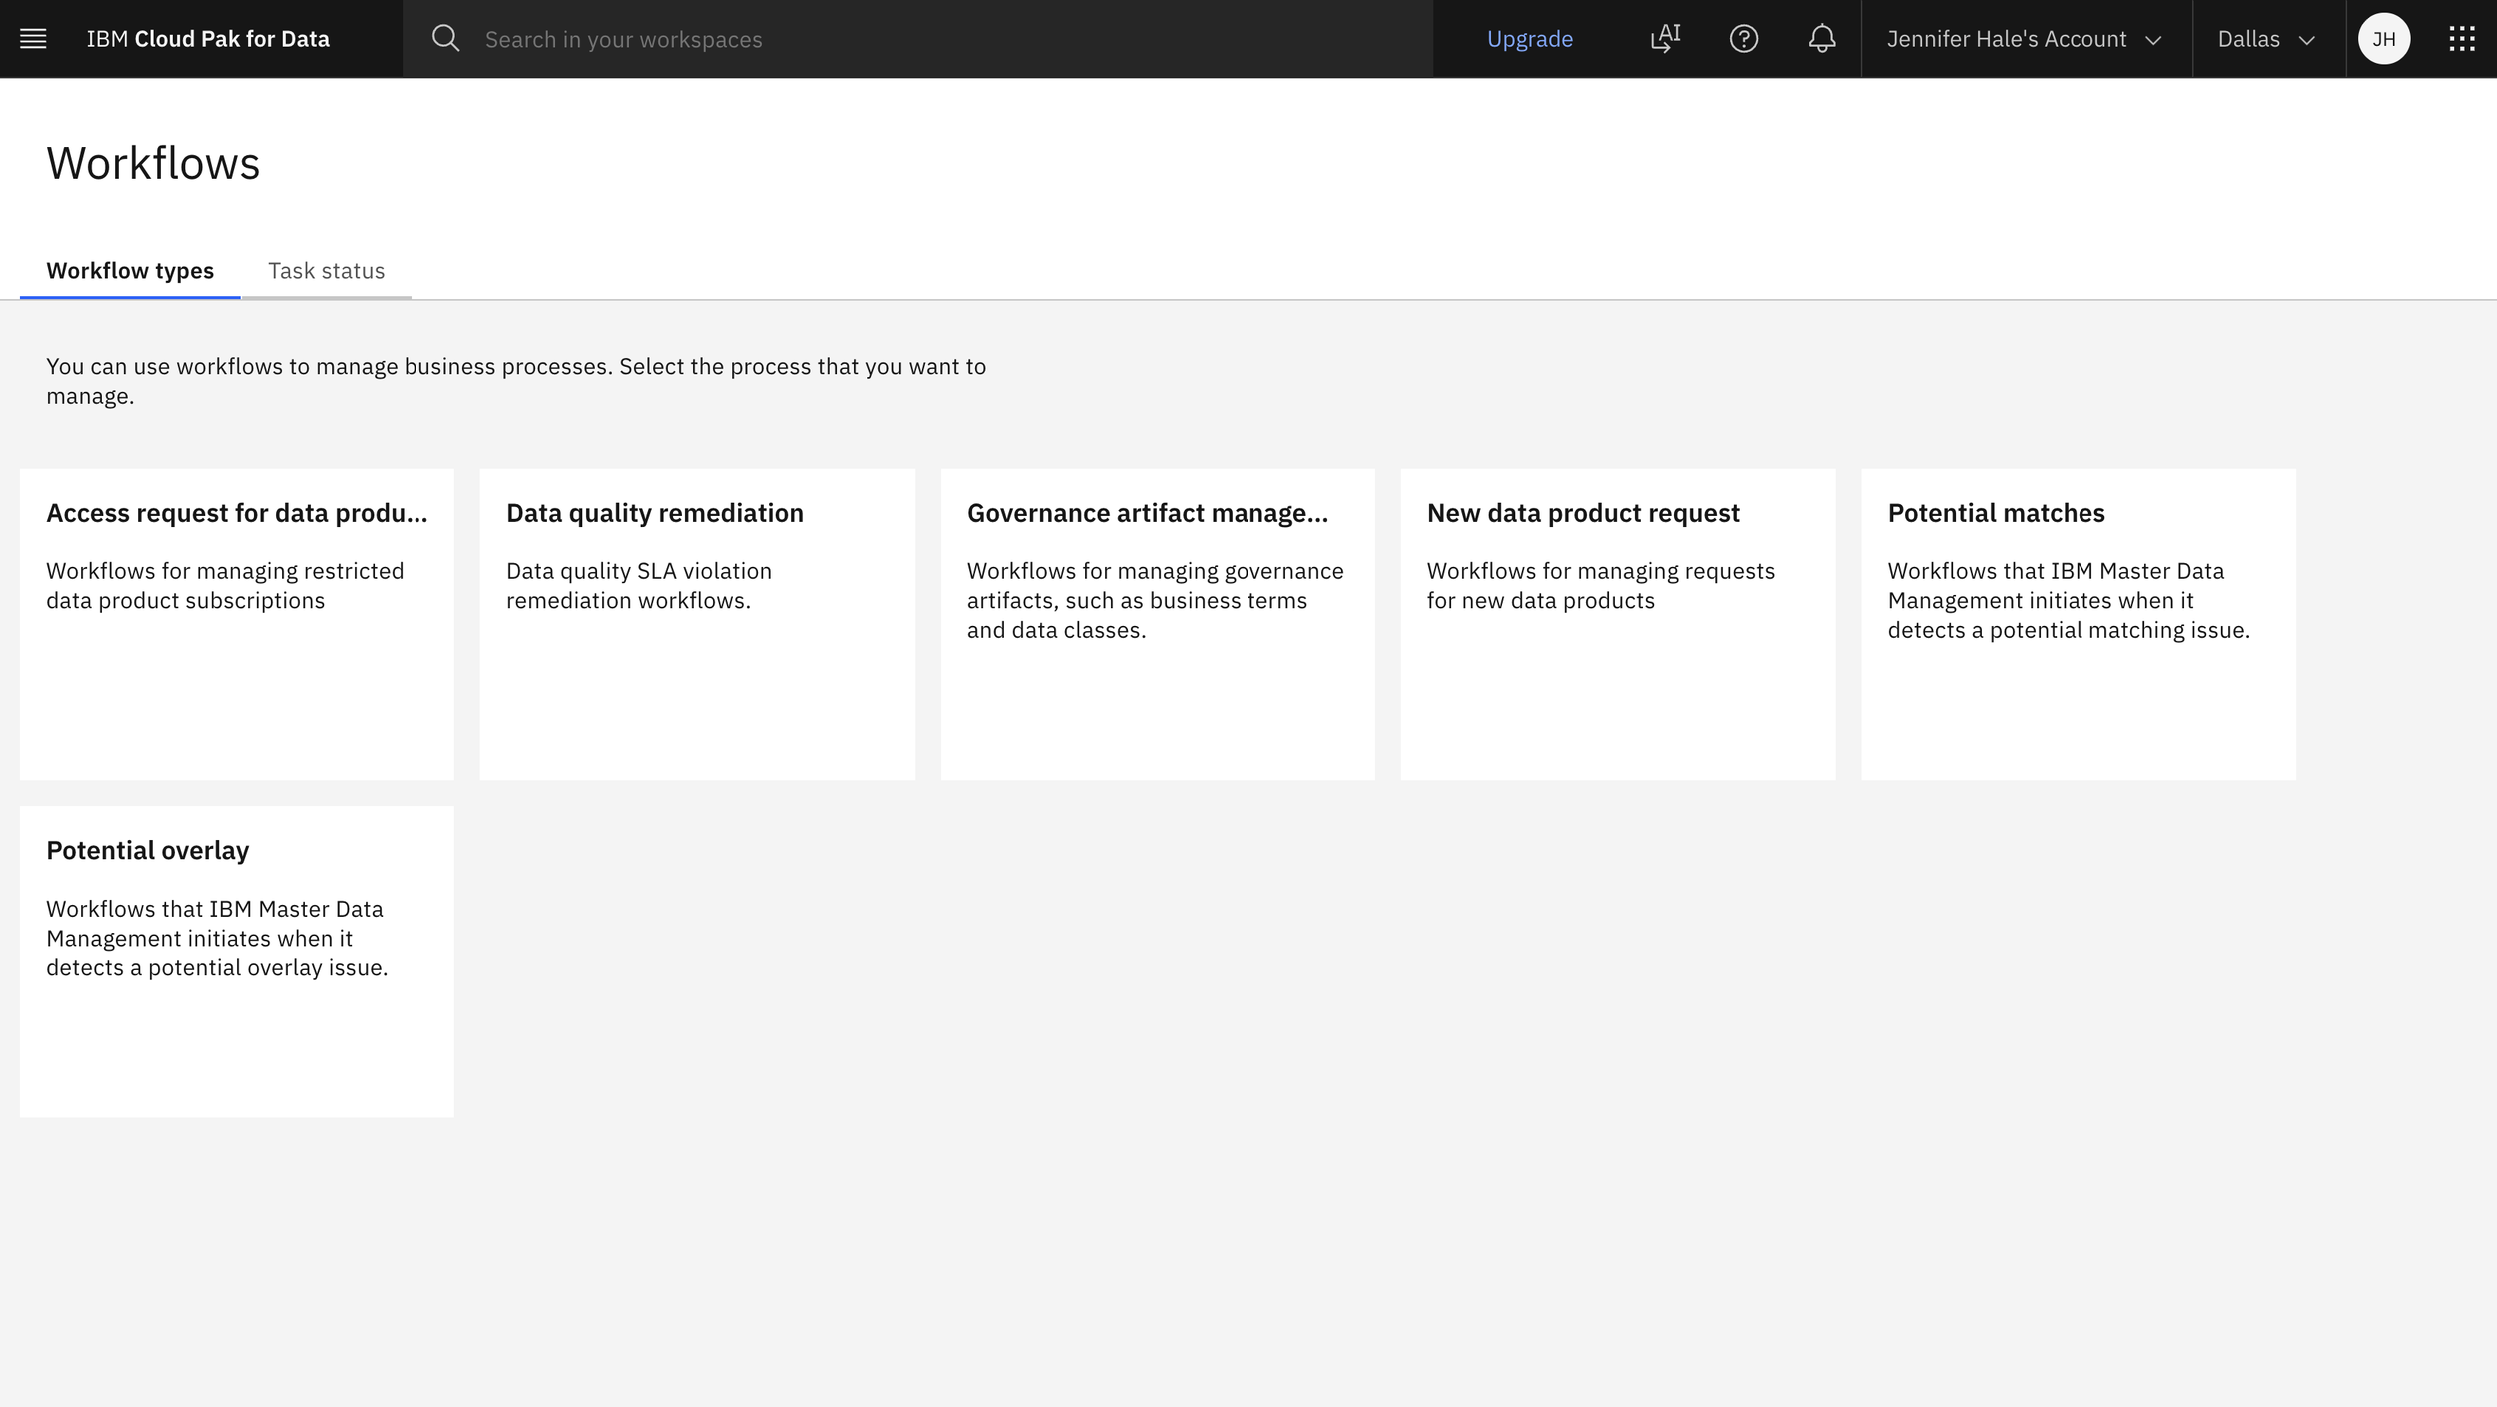Open New data product request card
The width and height of the screenshot is (2497, 1407).
point(1617,623)
